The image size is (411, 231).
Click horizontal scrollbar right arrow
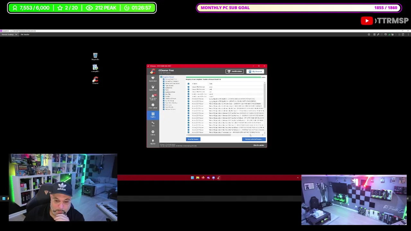click(263, 135)
